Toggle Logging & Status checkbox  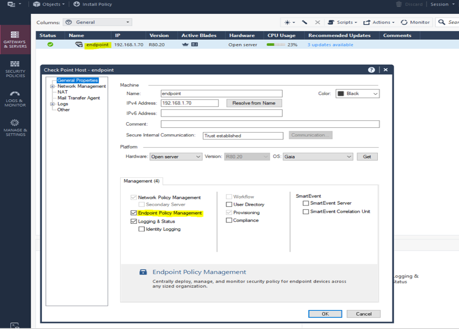[134, 221]
